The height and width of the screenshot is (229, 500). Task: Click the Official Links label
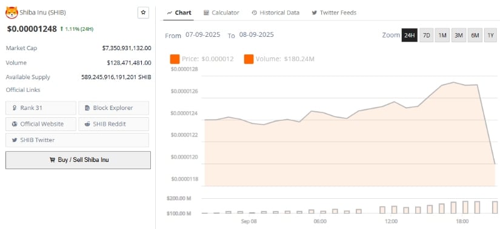pos(23,89)
